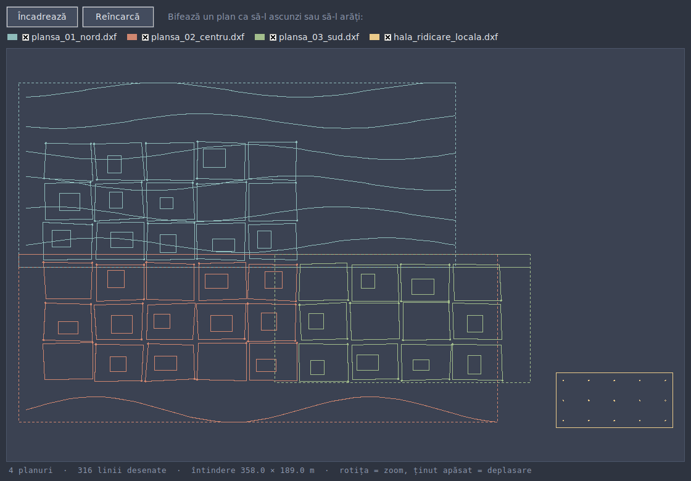Select the hala_ridicare_locala.dxf label
Screen dimensions: 691x481
click(445, 38)
